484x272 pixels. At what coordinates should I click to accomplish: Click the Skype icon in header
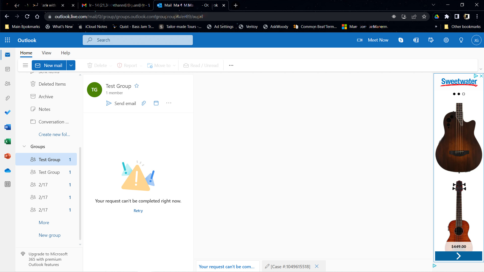point(401,40)
